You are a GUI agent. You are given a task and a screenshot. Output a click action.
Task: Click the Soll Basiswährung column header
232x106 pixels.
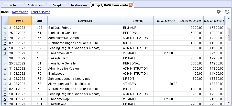point(166,21)
